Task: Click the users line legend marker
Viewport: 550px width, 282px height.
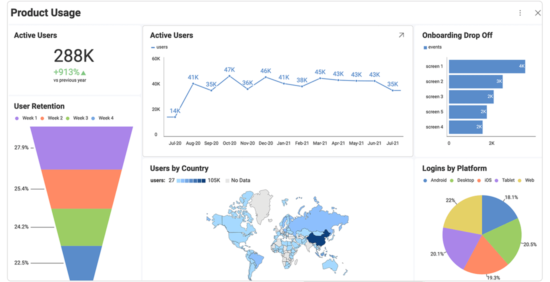Action: (x=153, y=47)
